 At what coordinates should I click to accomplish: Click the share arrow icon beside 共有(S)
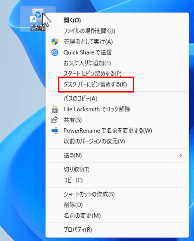(x=54, y=120)
